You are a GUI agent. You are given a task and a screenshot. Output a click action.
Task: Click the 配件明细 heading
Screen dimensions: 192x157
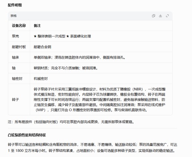coord(15,5)
